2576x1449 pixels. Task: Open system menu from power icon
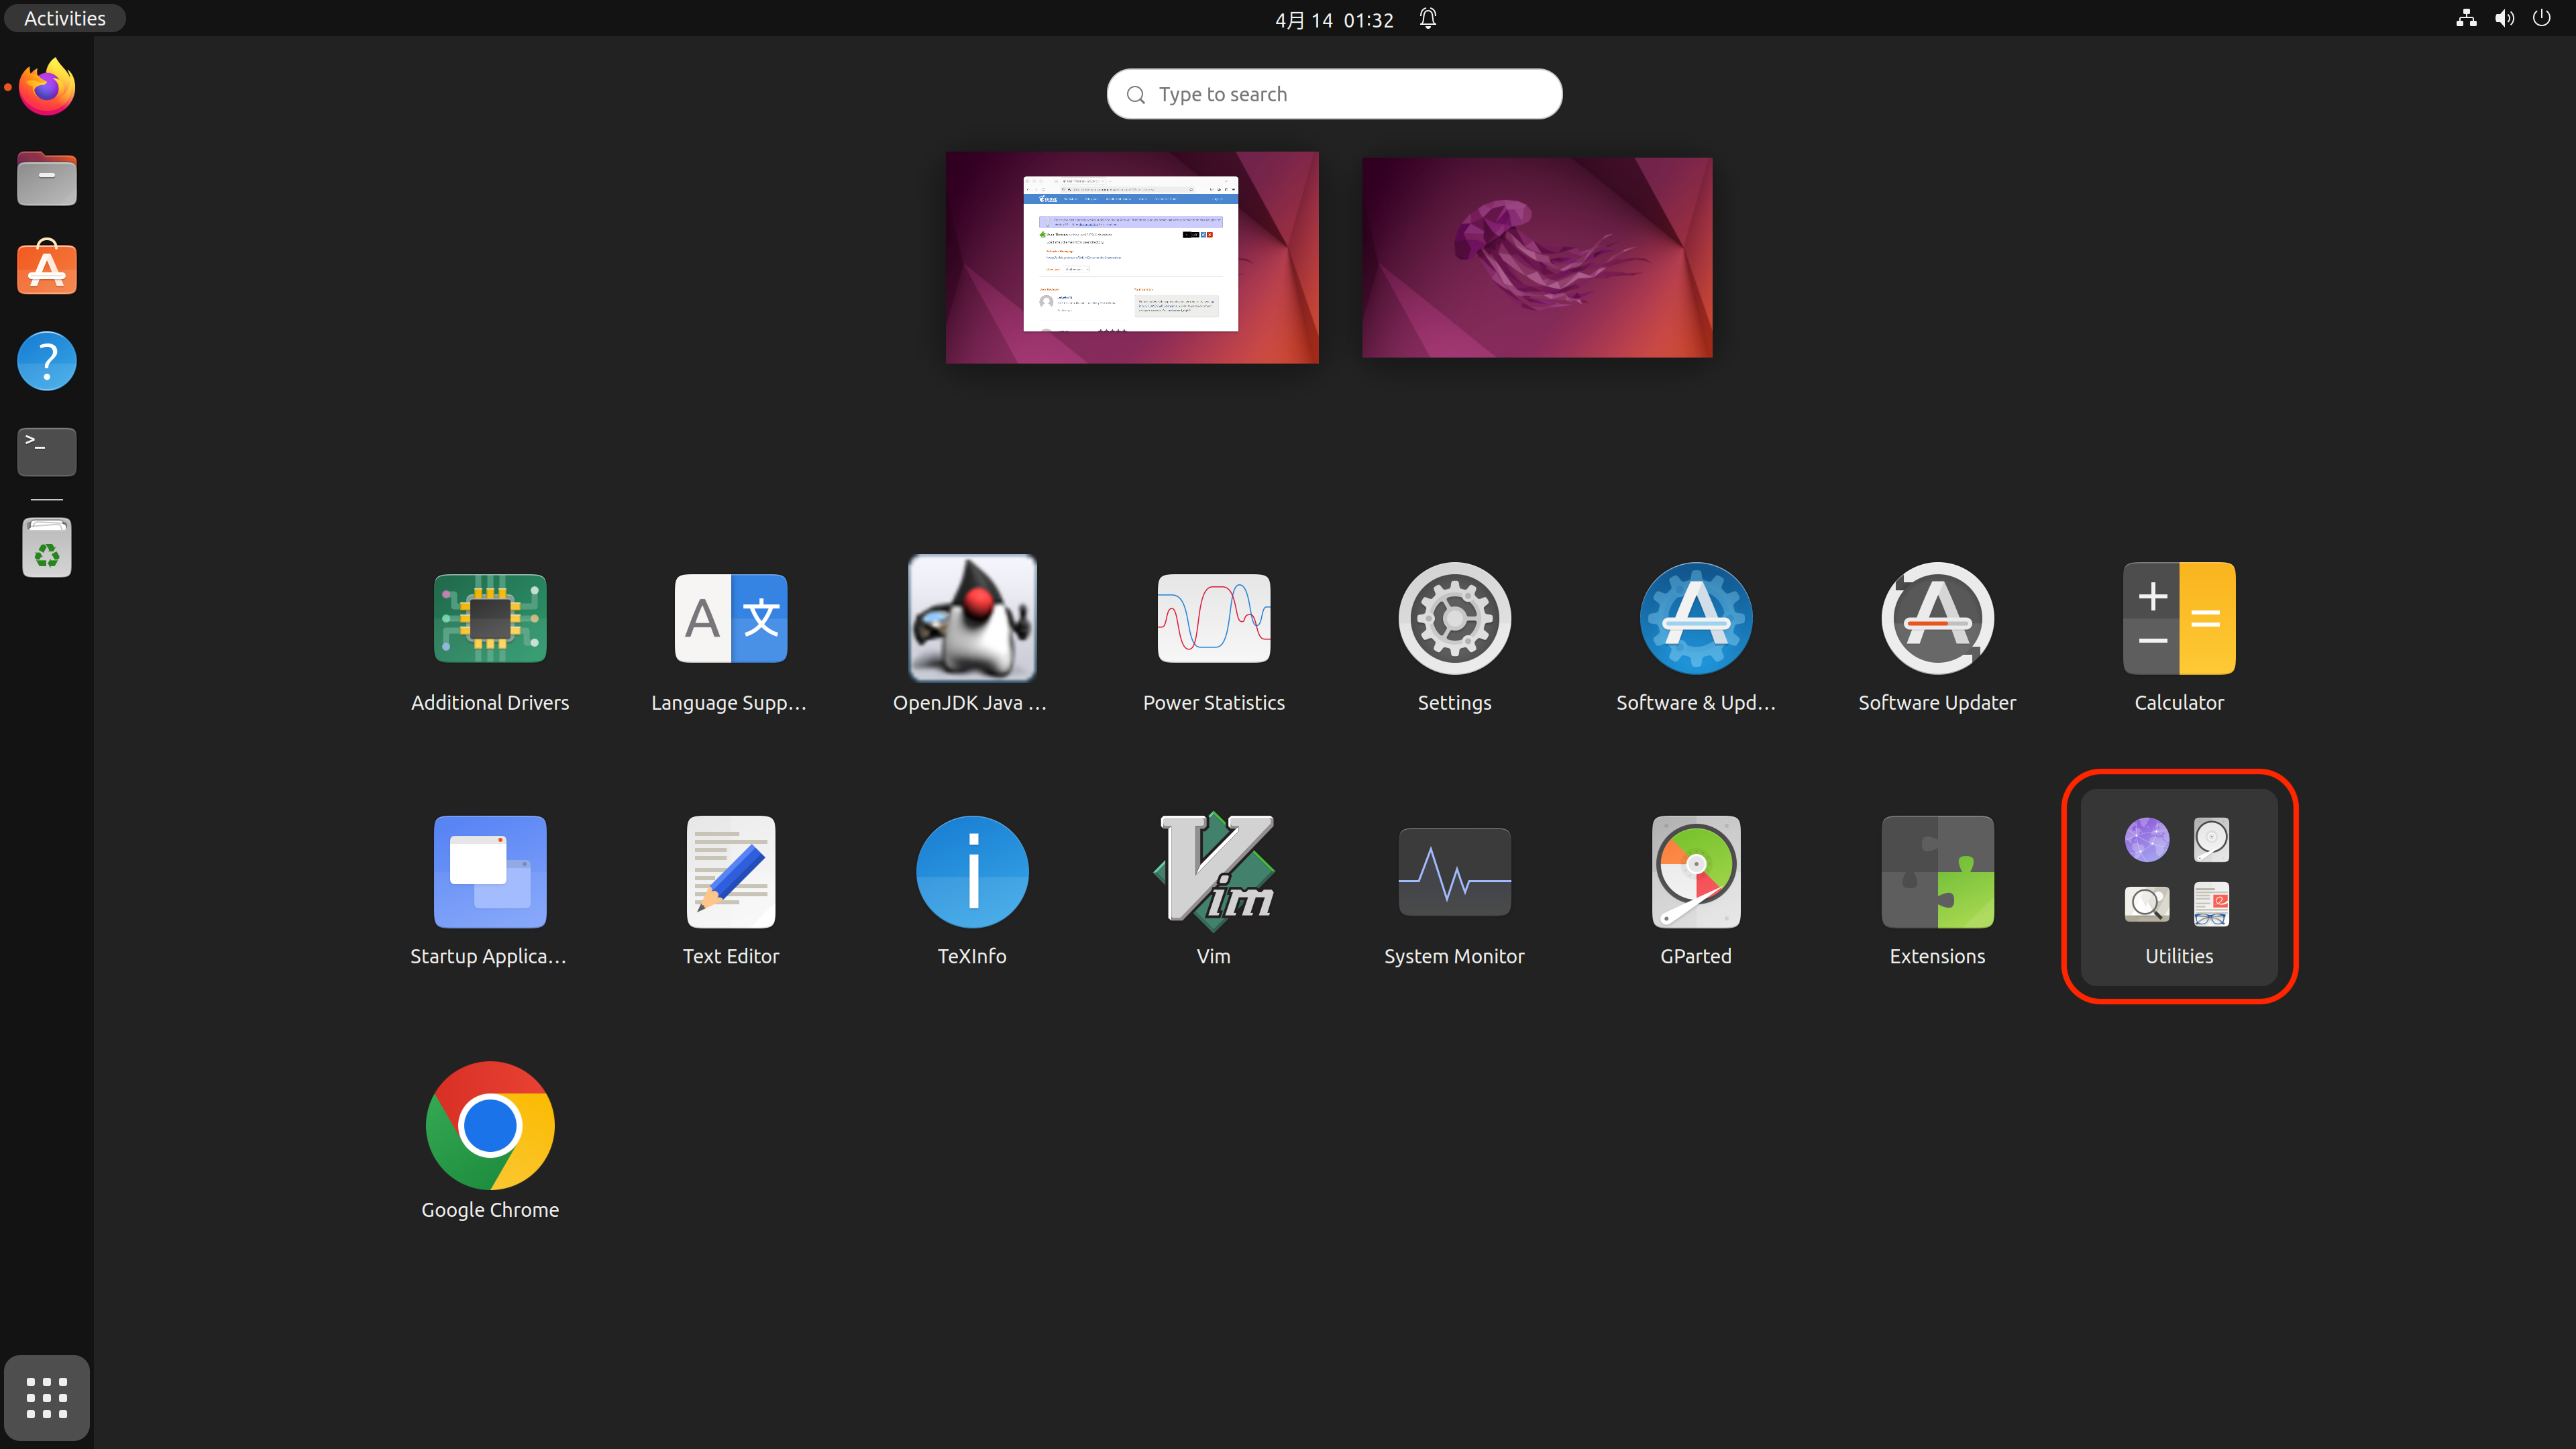(x=2541, y=18)
